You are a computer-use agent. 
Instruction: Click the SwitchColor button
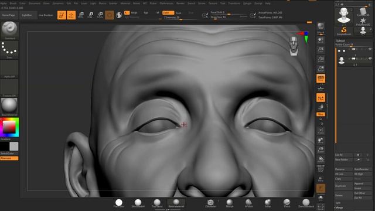(9, 154)
